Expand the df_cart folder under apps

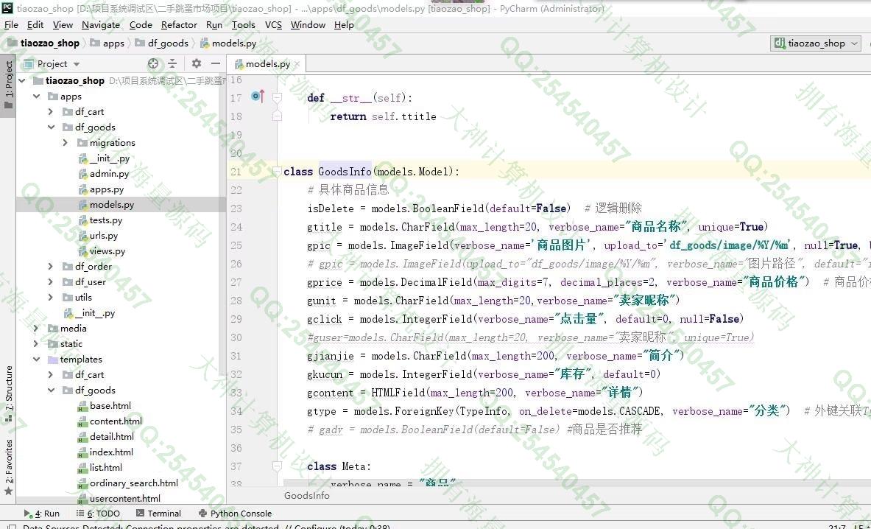[51, 112]
